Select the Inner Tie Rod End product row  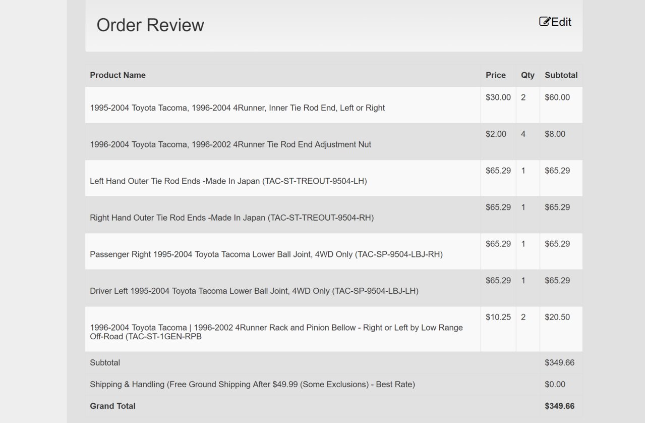point(334,105)
